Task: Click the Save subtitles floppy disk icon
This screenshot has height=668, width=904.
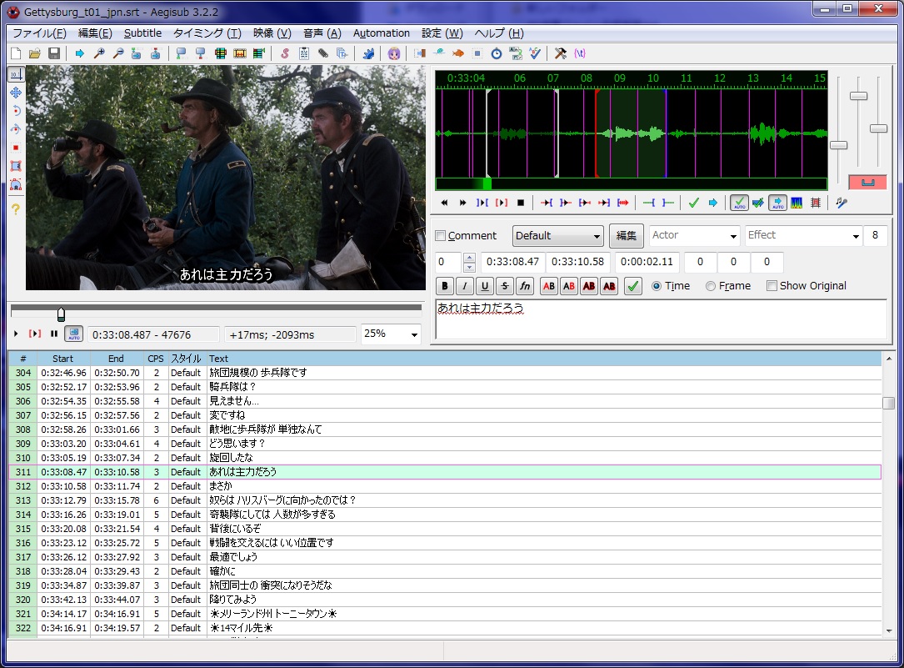Action: pos(54,53)
